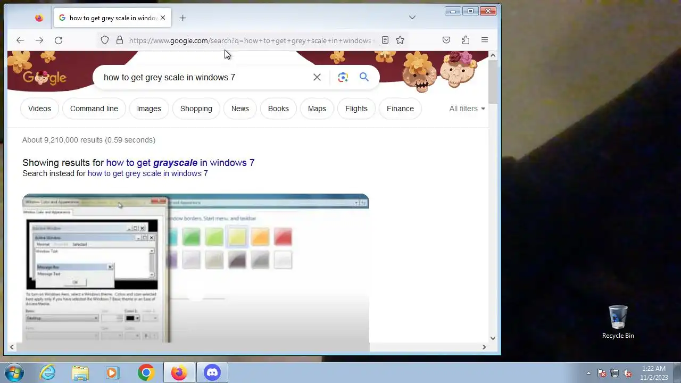Open the extensions puzzle icon
The height and width of the screenshot is (383, 681).
click(x=466, y=40)
